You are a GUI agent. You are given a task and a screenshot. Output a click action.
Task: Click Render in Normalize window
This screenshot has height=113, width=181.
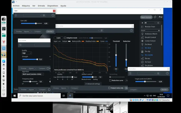164,90
